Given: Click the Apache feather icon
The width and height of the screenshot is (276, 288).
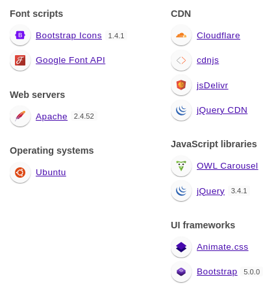Looking at the screenshot, I should pyautogui.click(x=20, y=116).
